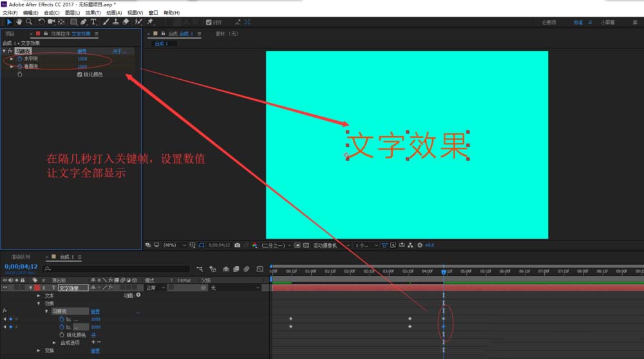Select the Zoom magnifier tool
Image resolution: width=644 pixels, height=359 pixels.
pyautogui.click(x=29, y=22)
